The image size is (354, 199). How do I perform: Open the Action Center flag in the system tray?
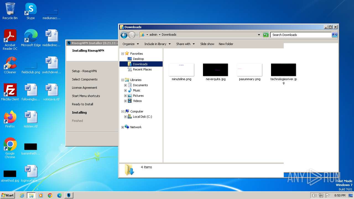(x=328, y=195)
